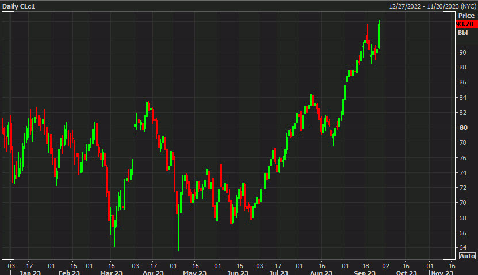The image size is (478, 275).
Task: Click the 12/27/2022 - 11/20/2023 (NYC) date range
Action: [433, 6]
